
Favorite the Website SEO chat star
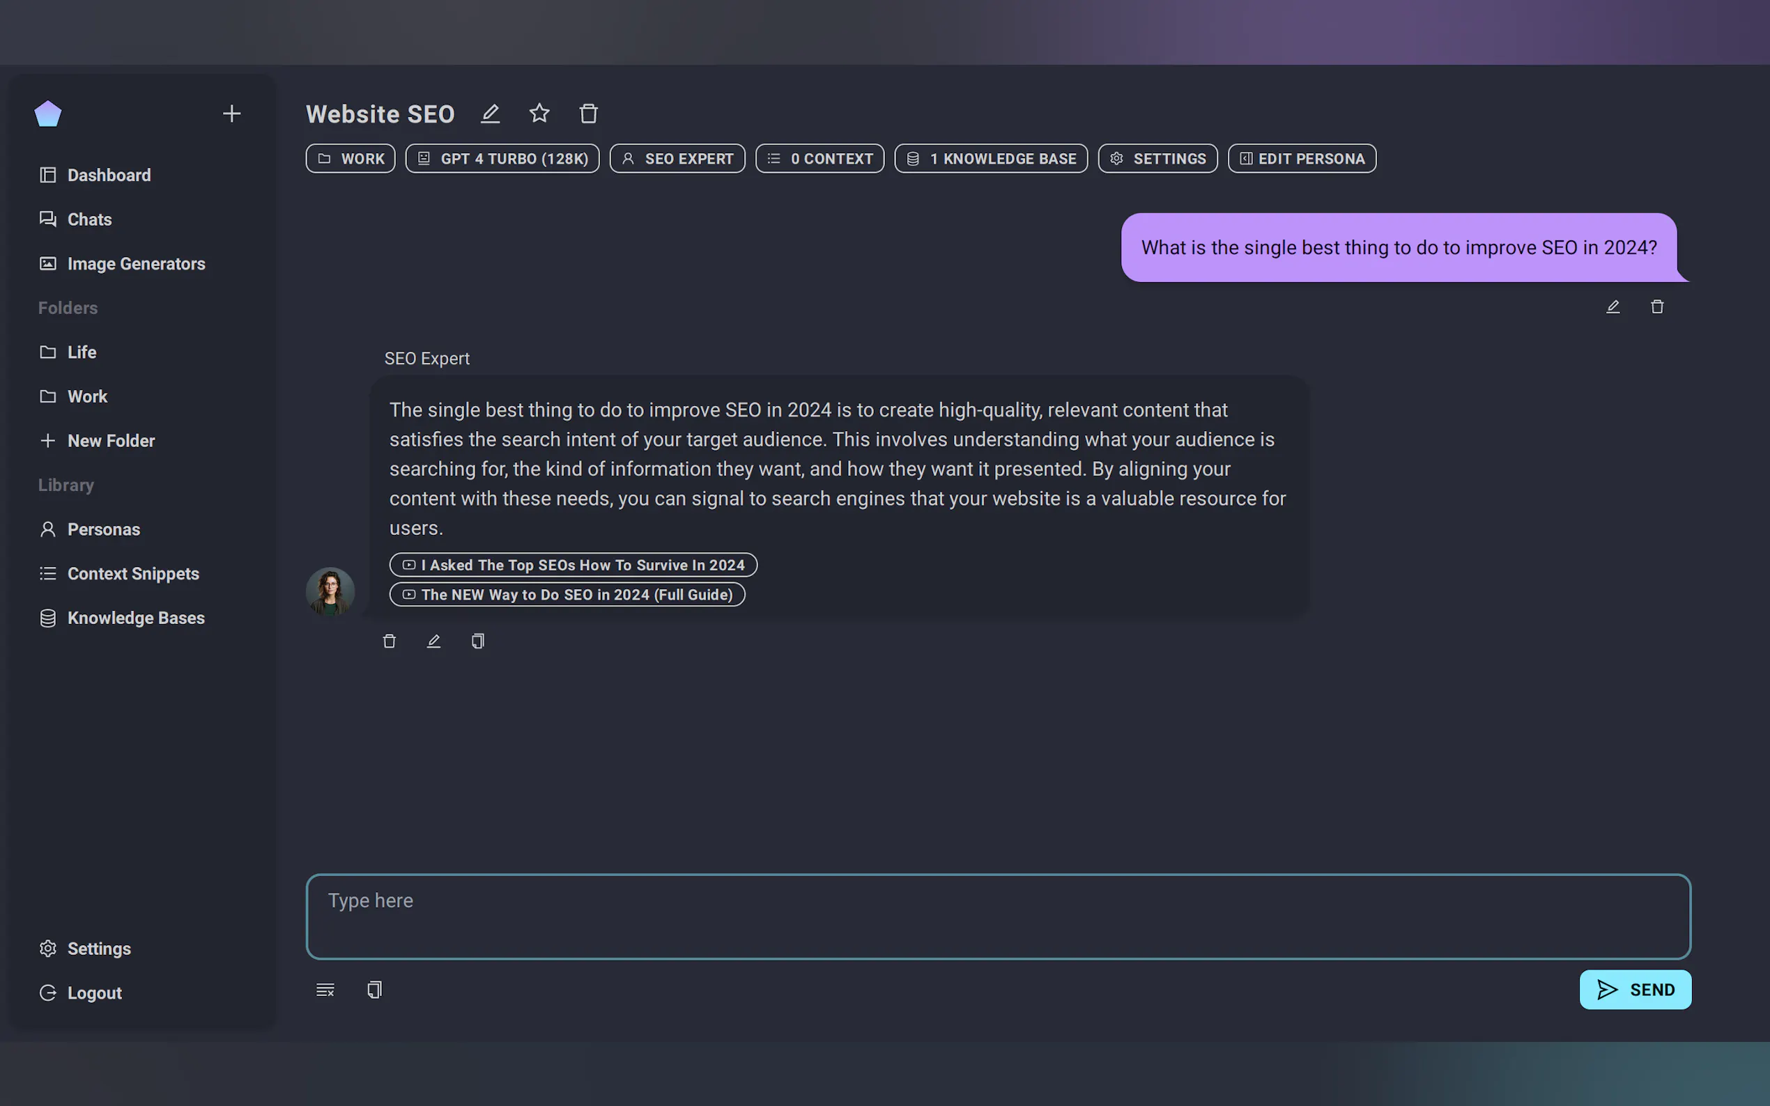click(539, 114)
